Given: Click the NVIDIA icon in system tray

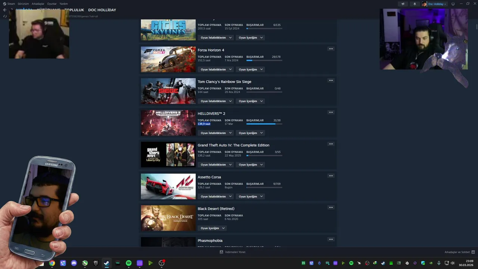Looking at the screenshot, I should pos(431,263).
